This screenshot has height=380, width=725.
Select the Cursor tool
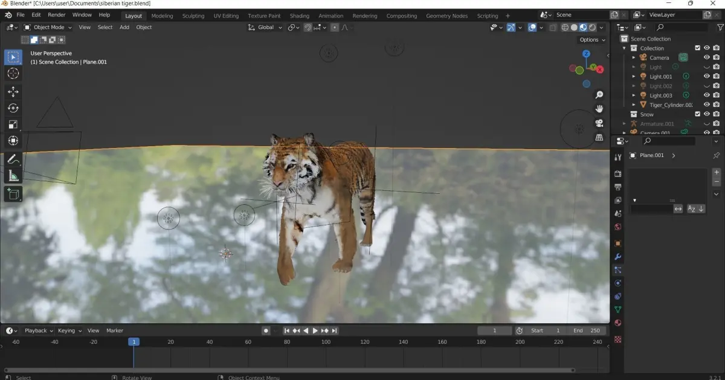[x=13, y=74]
